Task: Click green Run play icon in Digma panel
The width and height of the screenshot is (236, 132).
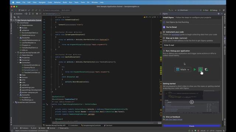Action: (195, 69)
